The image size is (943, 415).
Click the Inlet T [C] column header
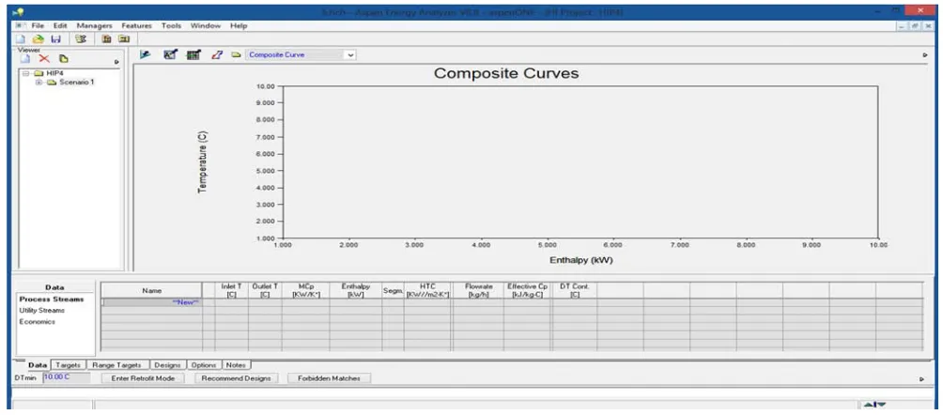pos(232,290)
